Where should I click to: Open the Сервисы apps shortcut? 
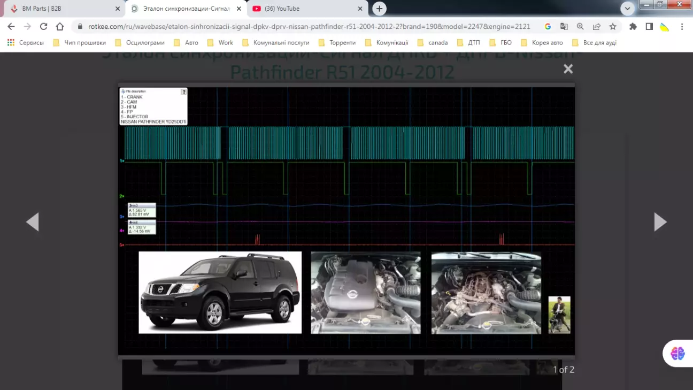coord(26,43)
